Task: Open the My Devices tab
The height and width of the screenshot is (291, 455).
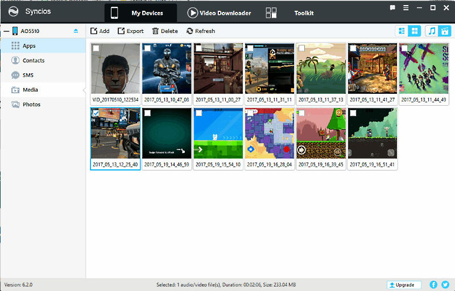Action: click(x=140, y=13)
